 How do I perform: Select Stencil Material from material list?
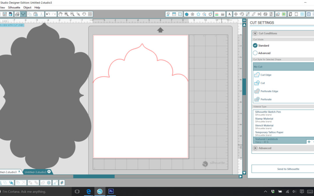click(264, 126)
